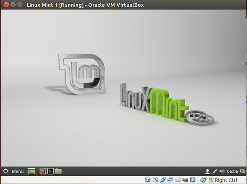Click VirtualBox shared folders indicator
This screenshot has width=247, height=184.
point(178,180)
